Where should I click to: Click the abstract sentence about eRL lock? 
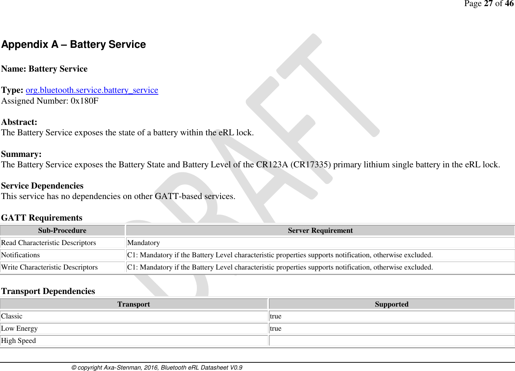(x=127, y=132)
